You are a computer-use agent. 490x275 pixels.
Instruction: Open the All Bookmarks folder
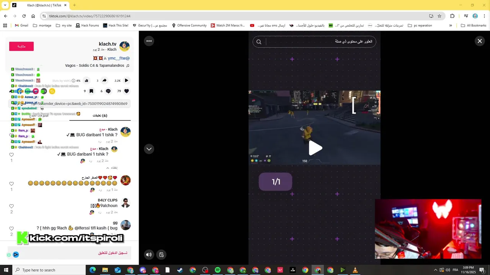(474, 26)
